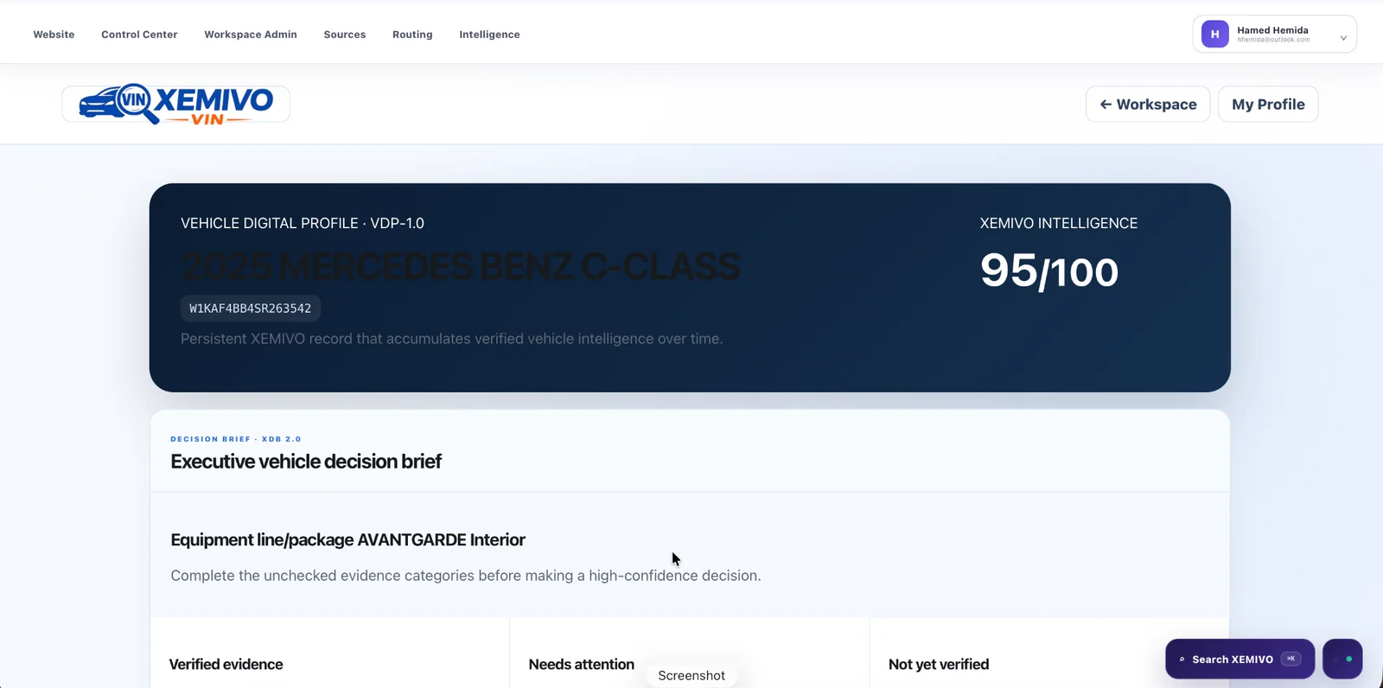Viewport: 1383px width, 688px height.
Task: Click the XEMIVO INTELLIGENCE label
Action: tap(1058, 223)
